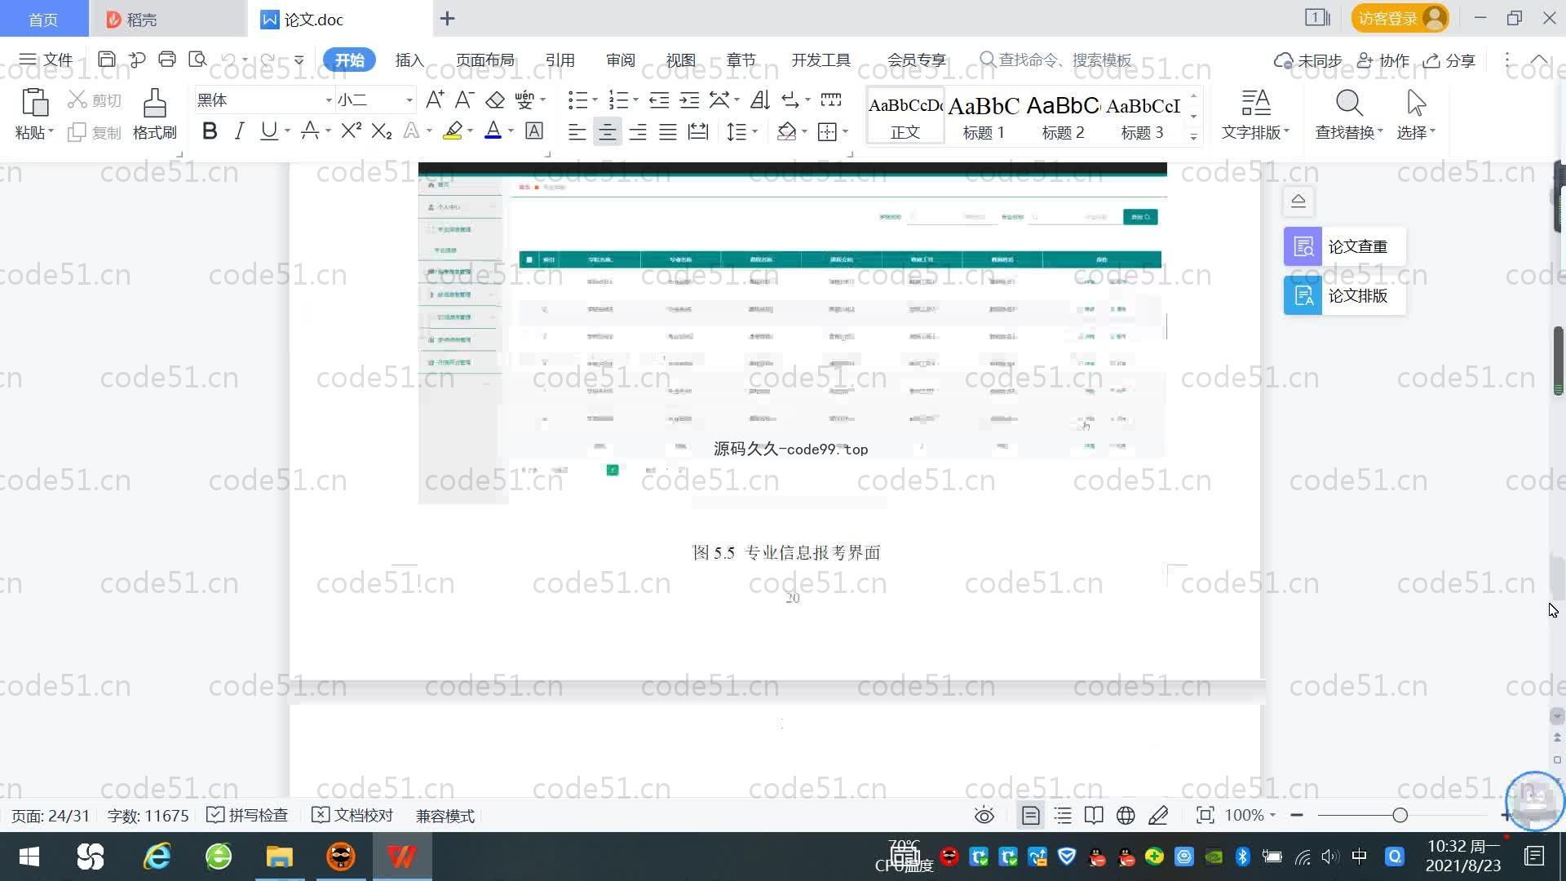1566x881 pixels.
Task: Switch to the 稻壳 tab
Action: [x=168, y=19]
